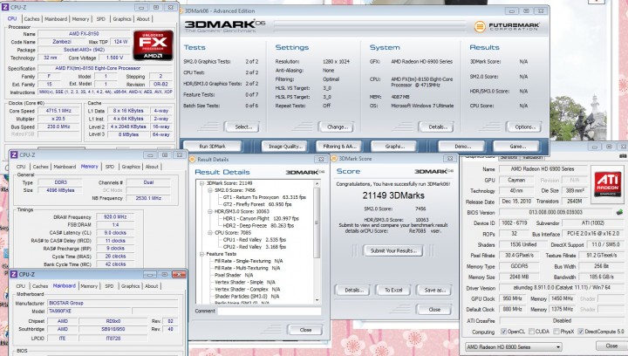Viewport: 628px width, 356px height.
Task: Click the Close button in Result Details window
Action: point(305,330)
